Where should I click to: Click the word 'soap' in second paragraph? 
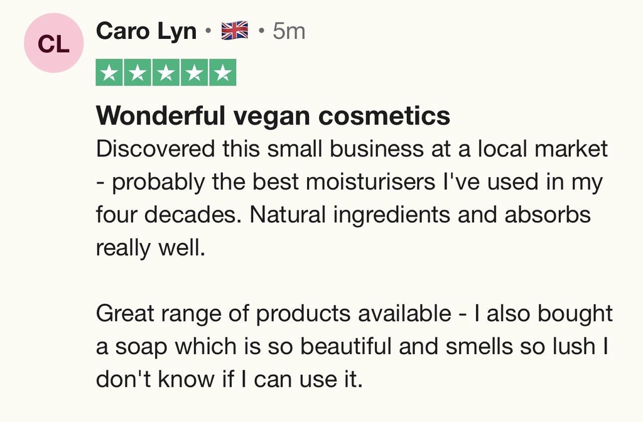pyautogui.click(x=141, y=347)
